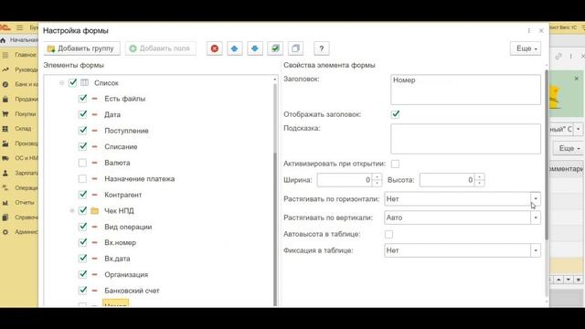Click the elements tree vertical scrollbar
This screenshot has height=329, width=585.
[275, 194]
